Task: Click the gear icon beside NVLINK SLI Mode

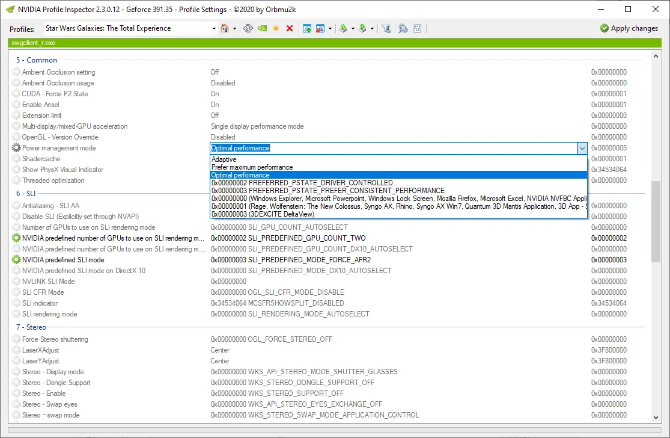Action: click(16, 282)
